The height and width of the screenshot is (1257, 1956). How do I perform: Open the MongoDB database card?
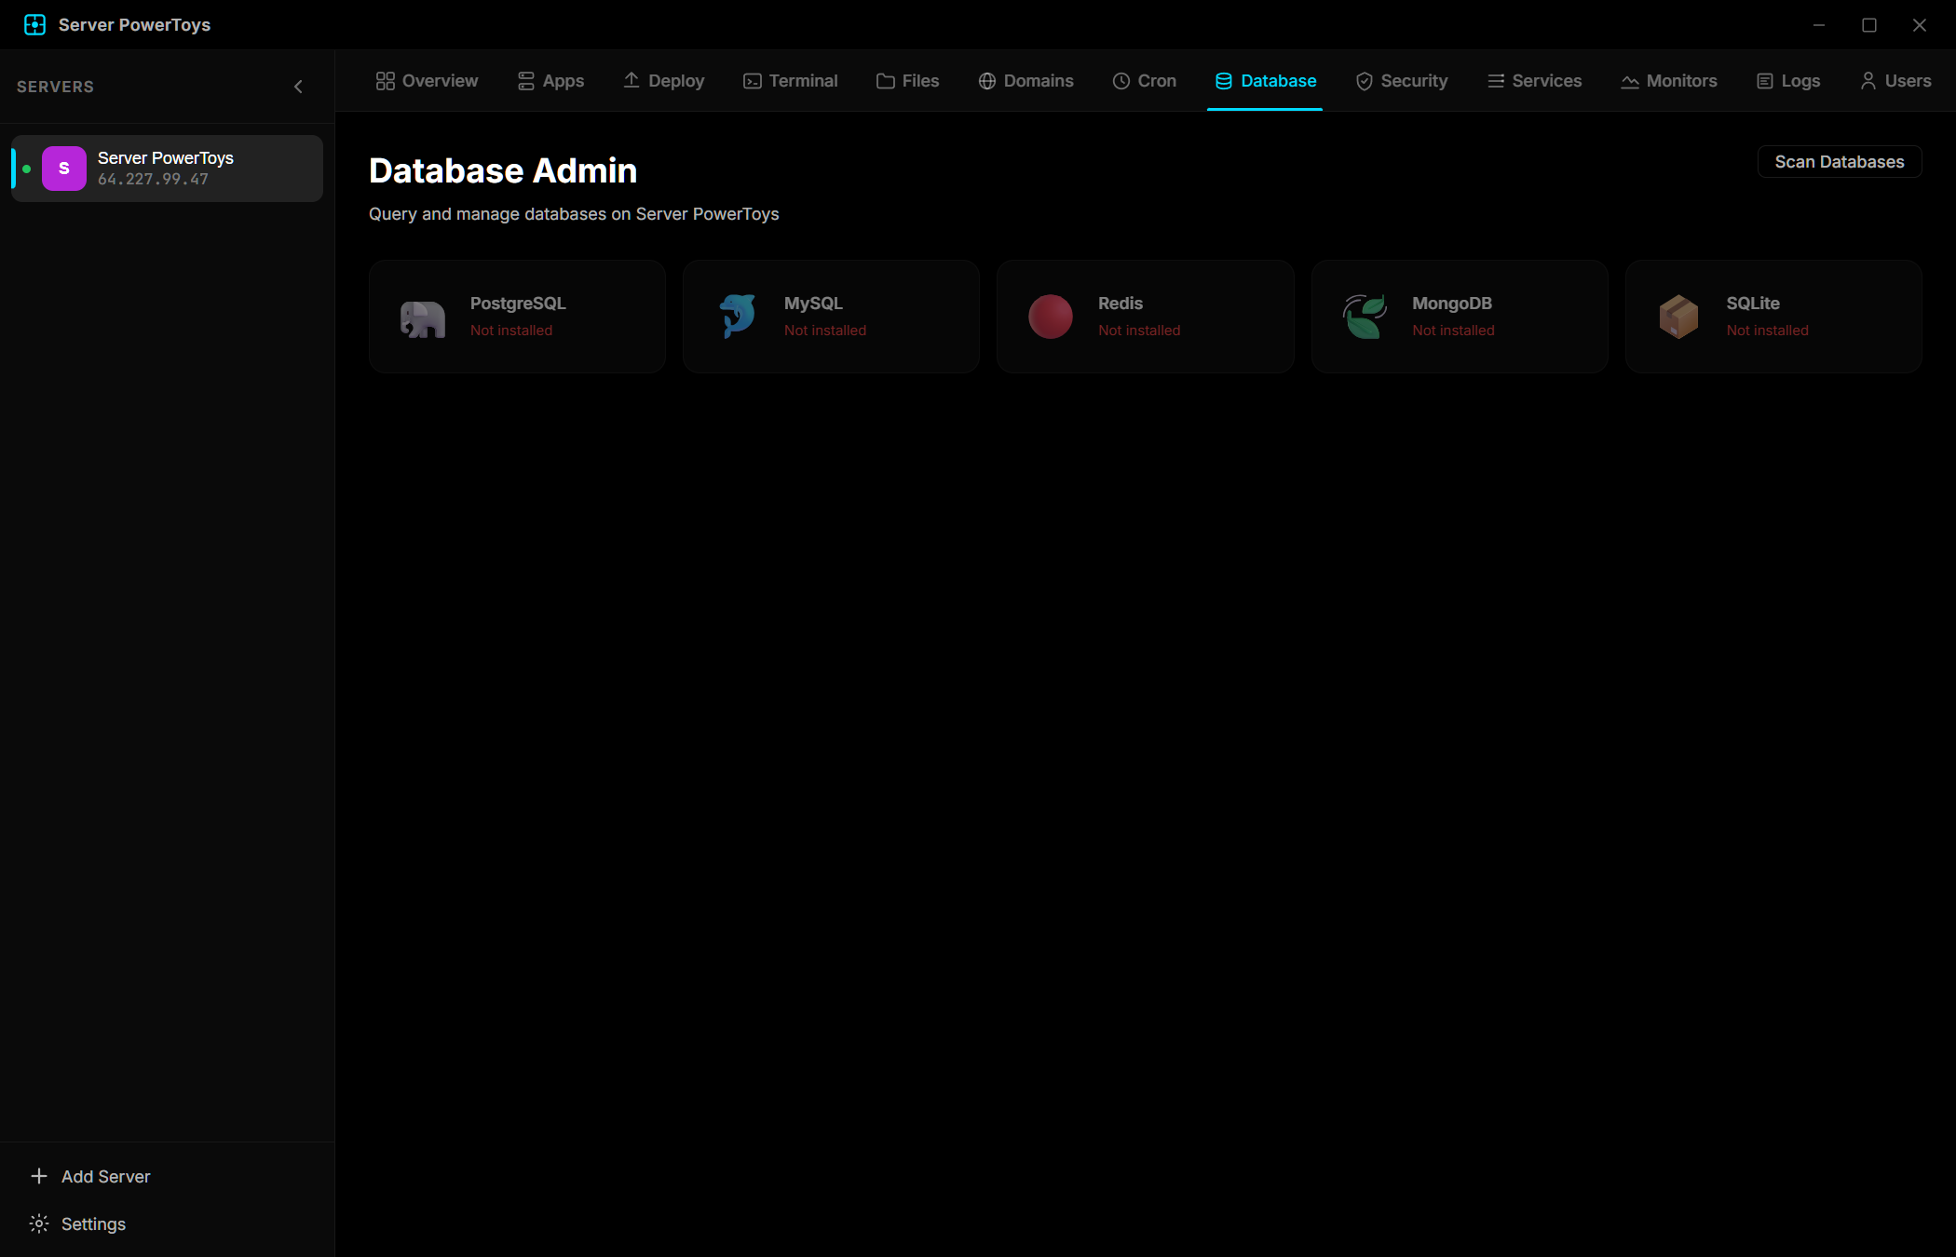[x=1460, y=317]
